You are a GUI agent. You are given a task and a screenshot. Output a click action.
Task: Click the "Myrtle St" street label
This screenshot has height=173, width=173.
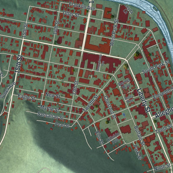coord(50,109)
